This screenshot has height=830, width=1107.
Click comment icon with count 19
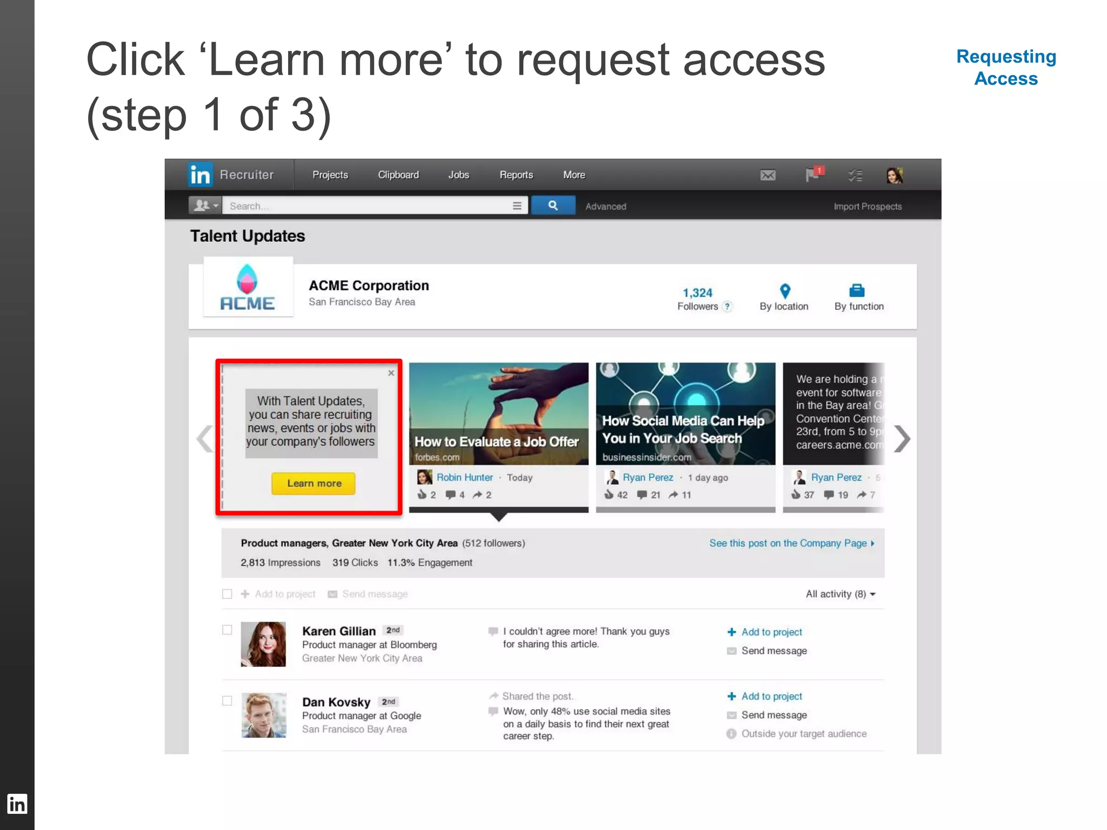[x=829, y=495]
